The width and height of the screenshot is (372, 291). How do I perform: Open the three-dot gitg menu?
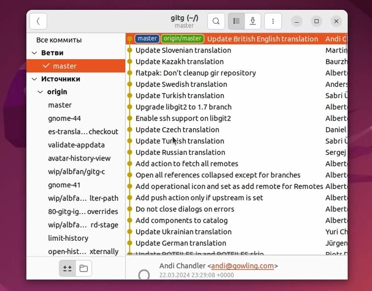pyautogui.click(x=273, y=21)
